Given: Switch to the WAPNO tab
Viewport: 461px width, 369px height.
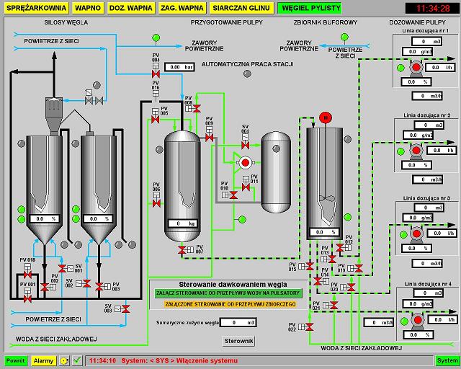Looking at the screenshot, I should [88, 8].
